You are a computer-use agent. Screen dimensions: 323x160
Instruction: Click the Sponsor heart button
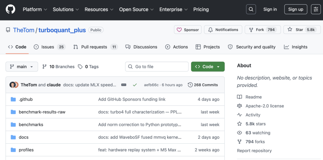point(188,30)
